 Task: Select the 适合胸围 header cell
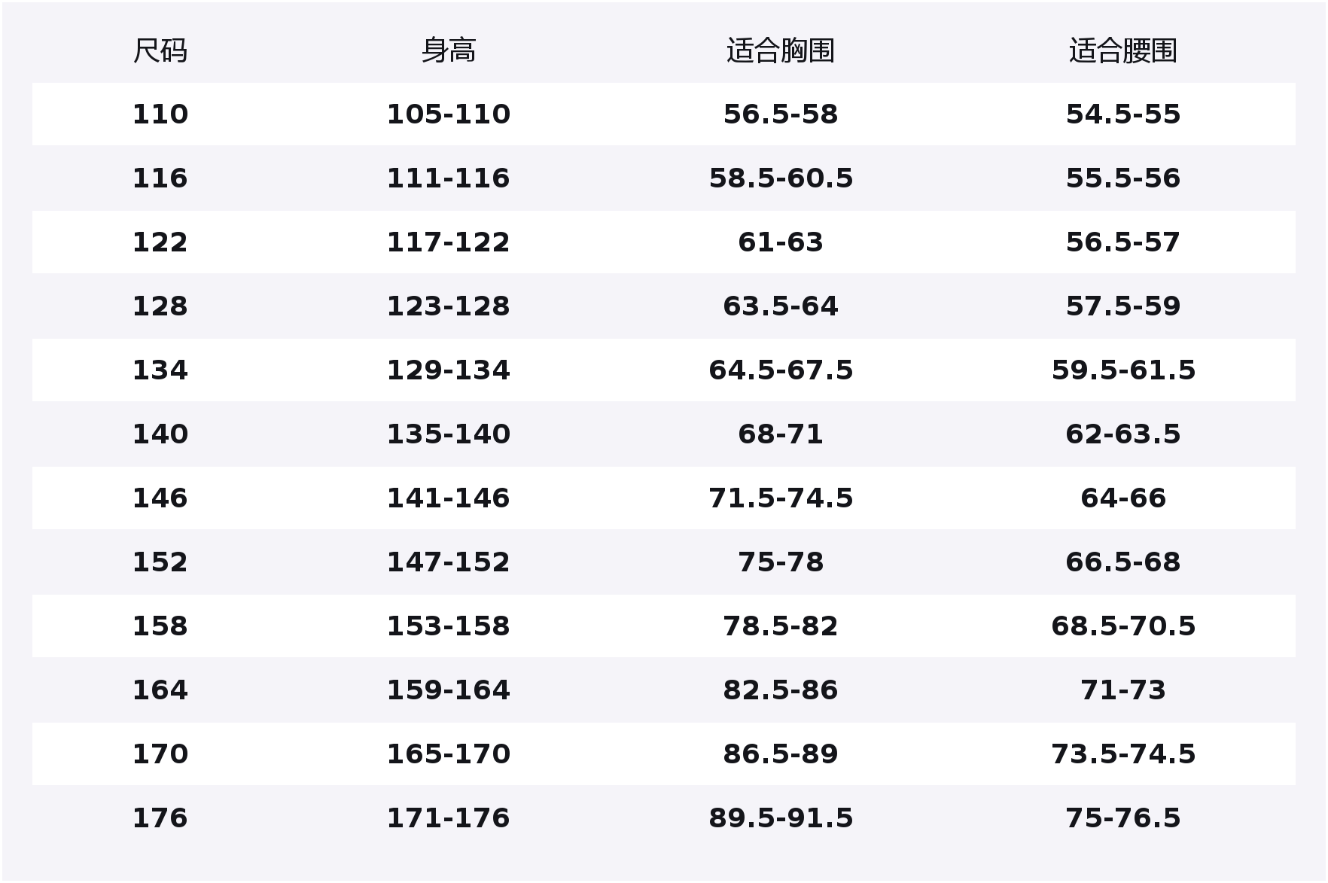pos(780,51)
